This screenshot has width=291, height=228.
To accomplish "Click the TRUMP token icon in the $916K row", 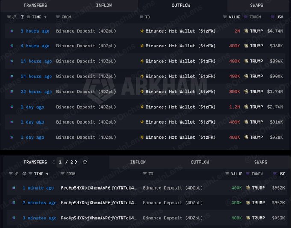I will [x=246, y=122].
